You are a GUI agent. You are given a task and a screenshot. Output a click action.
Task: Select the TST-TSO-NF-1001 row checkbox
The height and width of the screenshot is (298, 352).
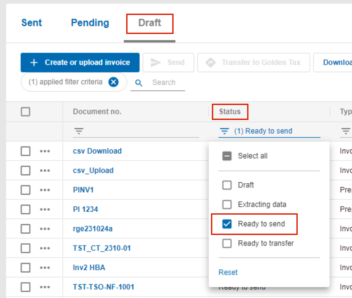(x=25, y=287)
